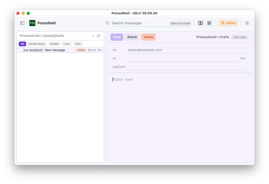
Task: Click the 'to' recipient field
Action: [x=187, y=50]
